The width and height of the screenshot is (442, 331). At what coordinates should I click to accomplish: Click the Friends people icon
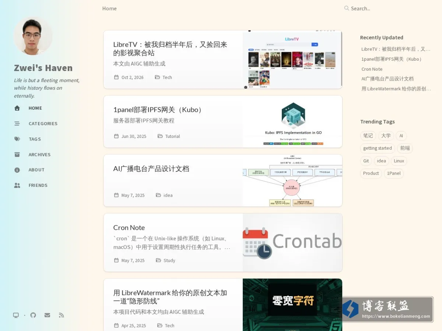coord(17,185)
